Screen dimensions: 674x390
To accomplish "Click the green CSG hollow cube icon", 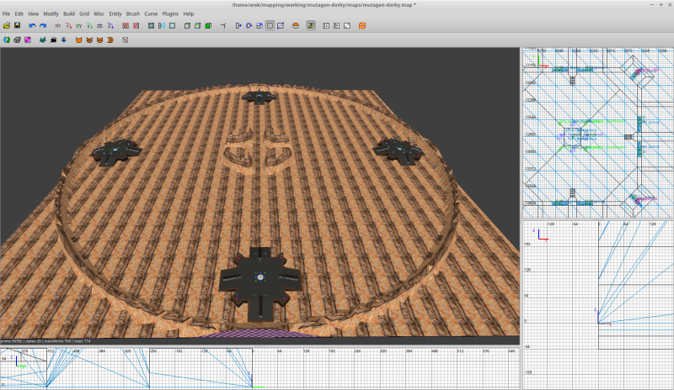I will coord(208,26).
